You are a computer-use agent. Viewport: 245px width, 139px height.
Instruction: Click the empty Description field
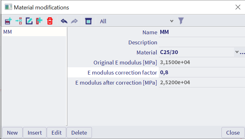point(201,42)
